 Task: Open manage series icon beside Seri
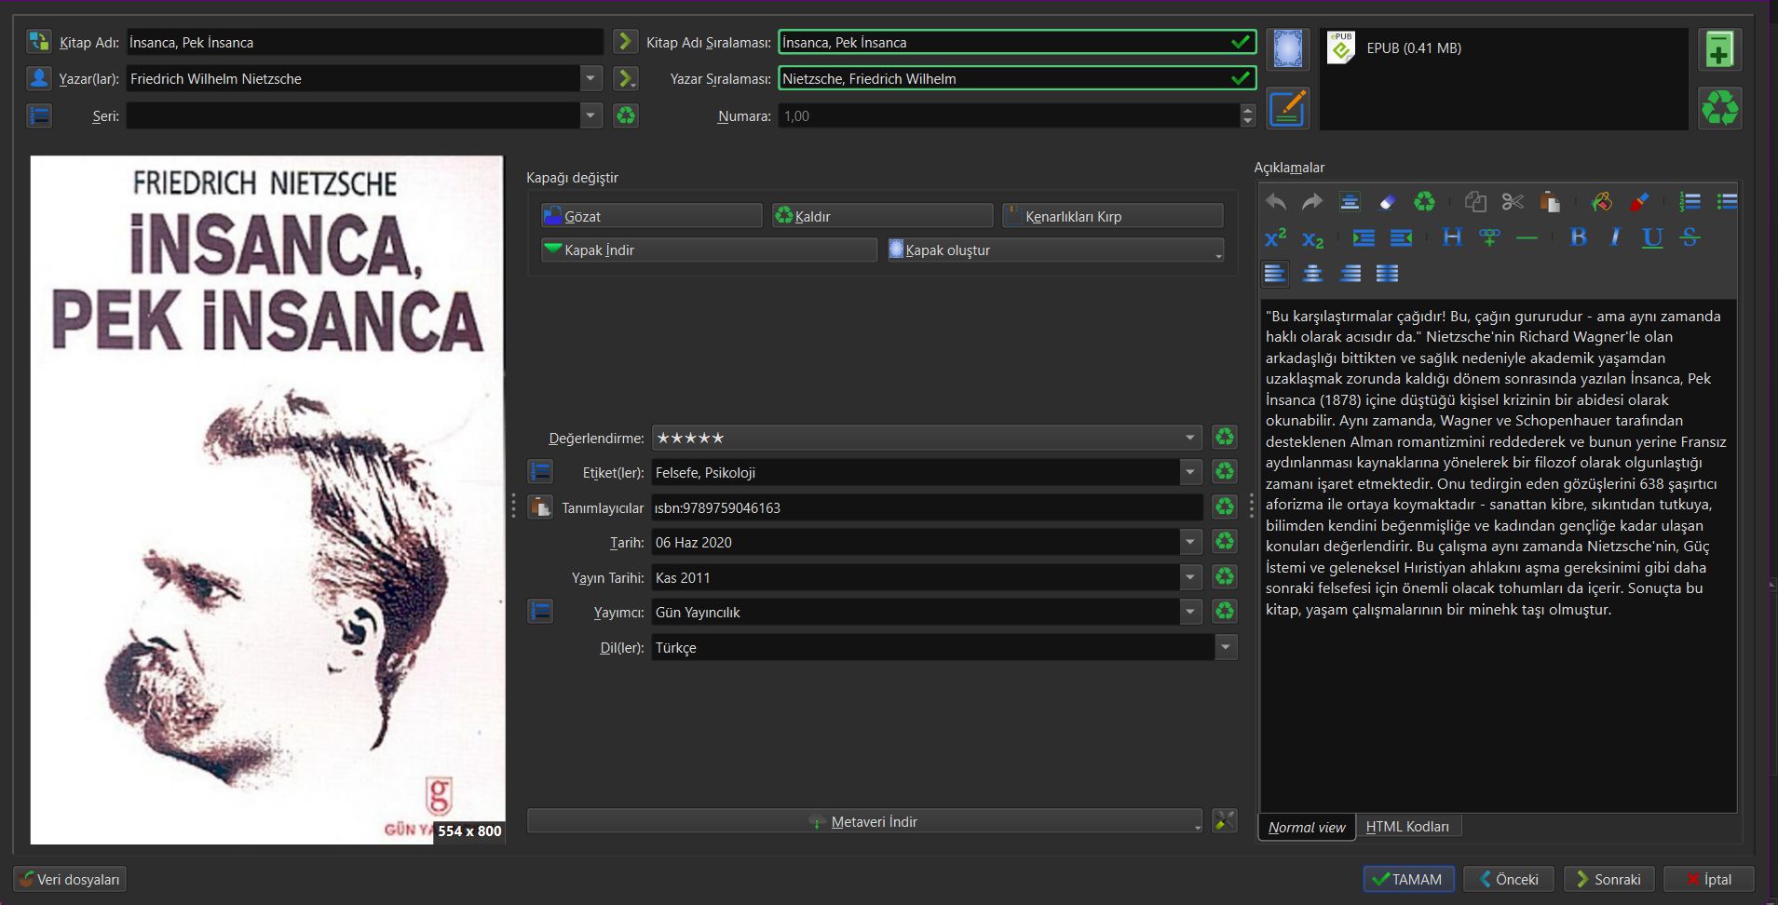(38, 115)
